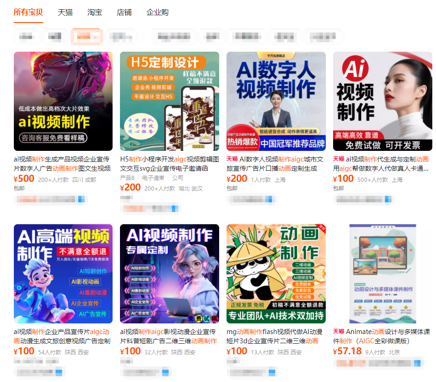The height and width of the screenshot is (382, 436).
Task: Chat with the AI数字人视频制作 seller
Action: pyautogui.click(x=269, y=199)
